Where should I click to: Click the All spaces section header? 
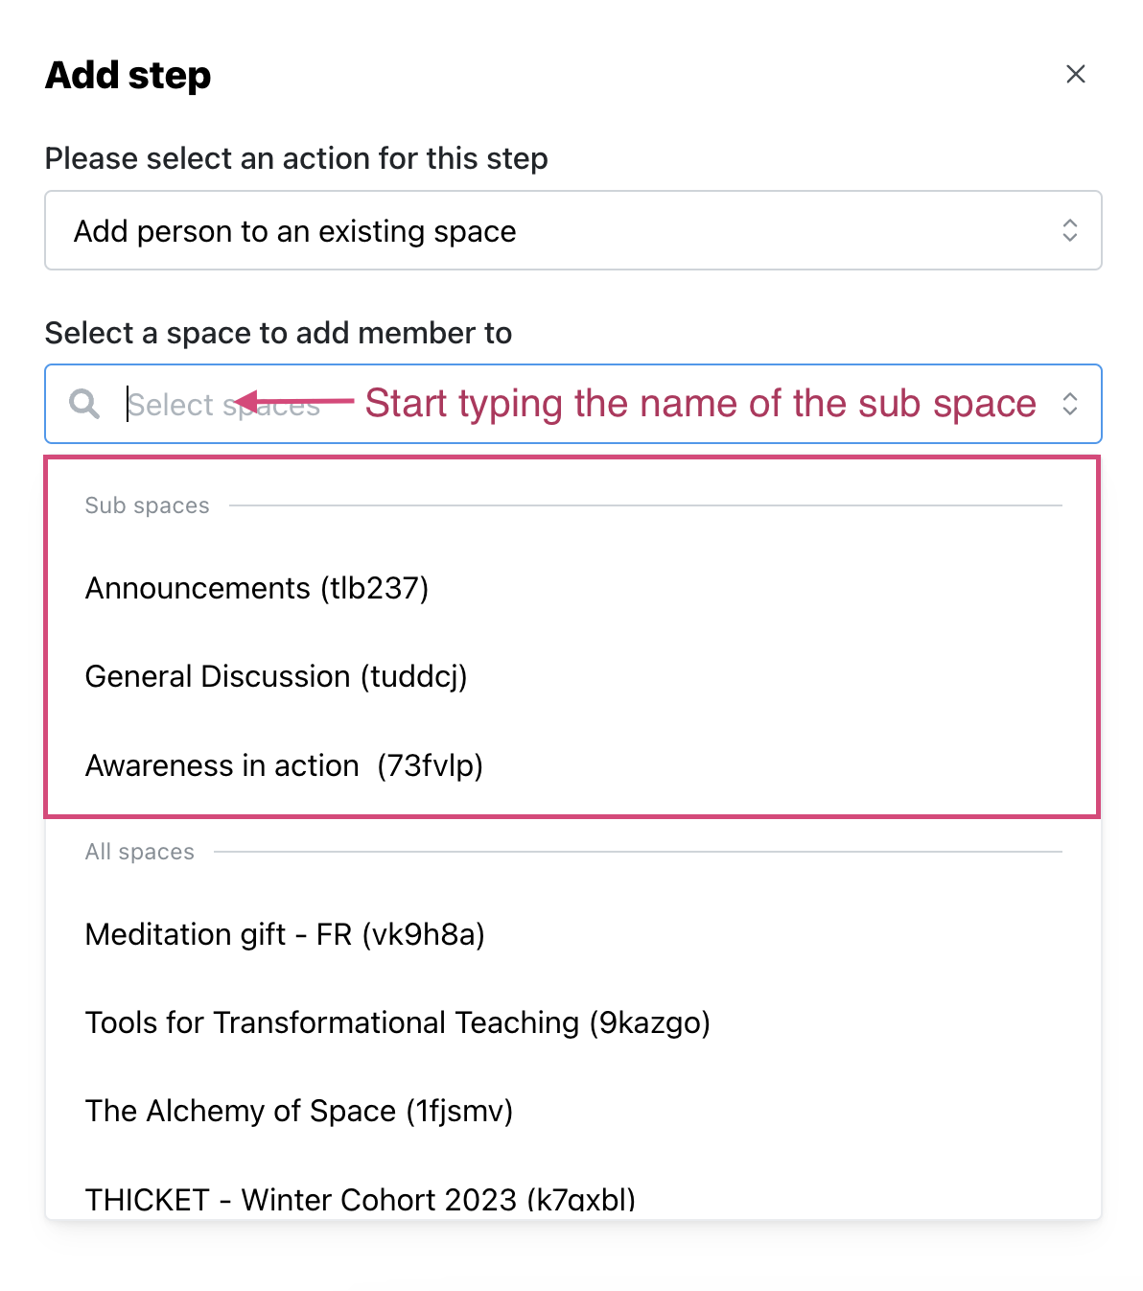click(139, 852)
